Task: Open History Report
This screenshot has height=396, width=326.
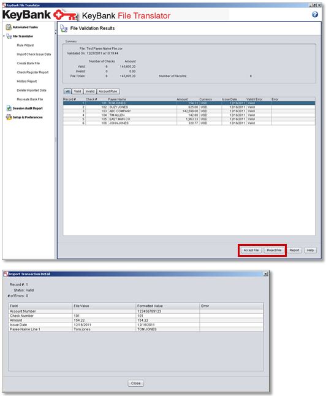Action: tap(27, 82)
